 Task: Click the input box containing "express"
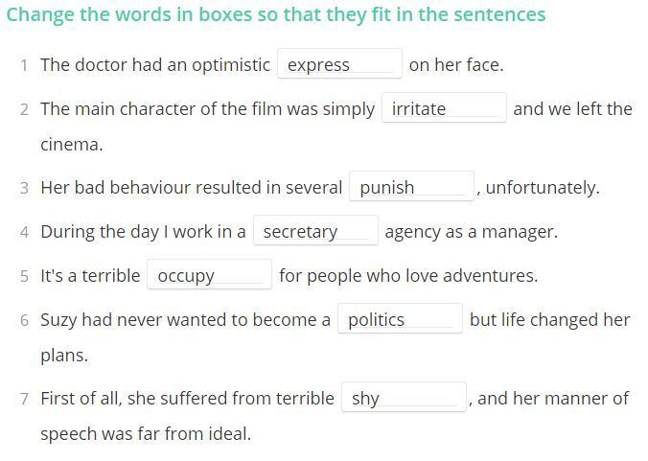[x=339, y=65]
